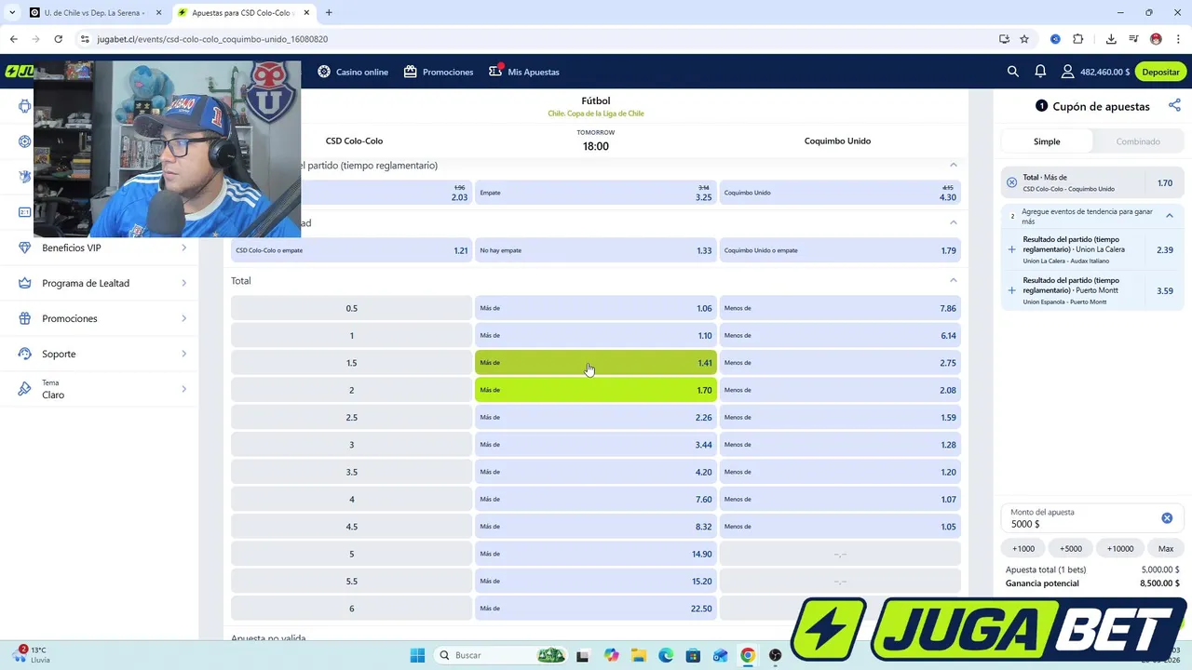Collapse the Total market section
This screenshot has width=1192, height=670.
click(x=953, y=280)
